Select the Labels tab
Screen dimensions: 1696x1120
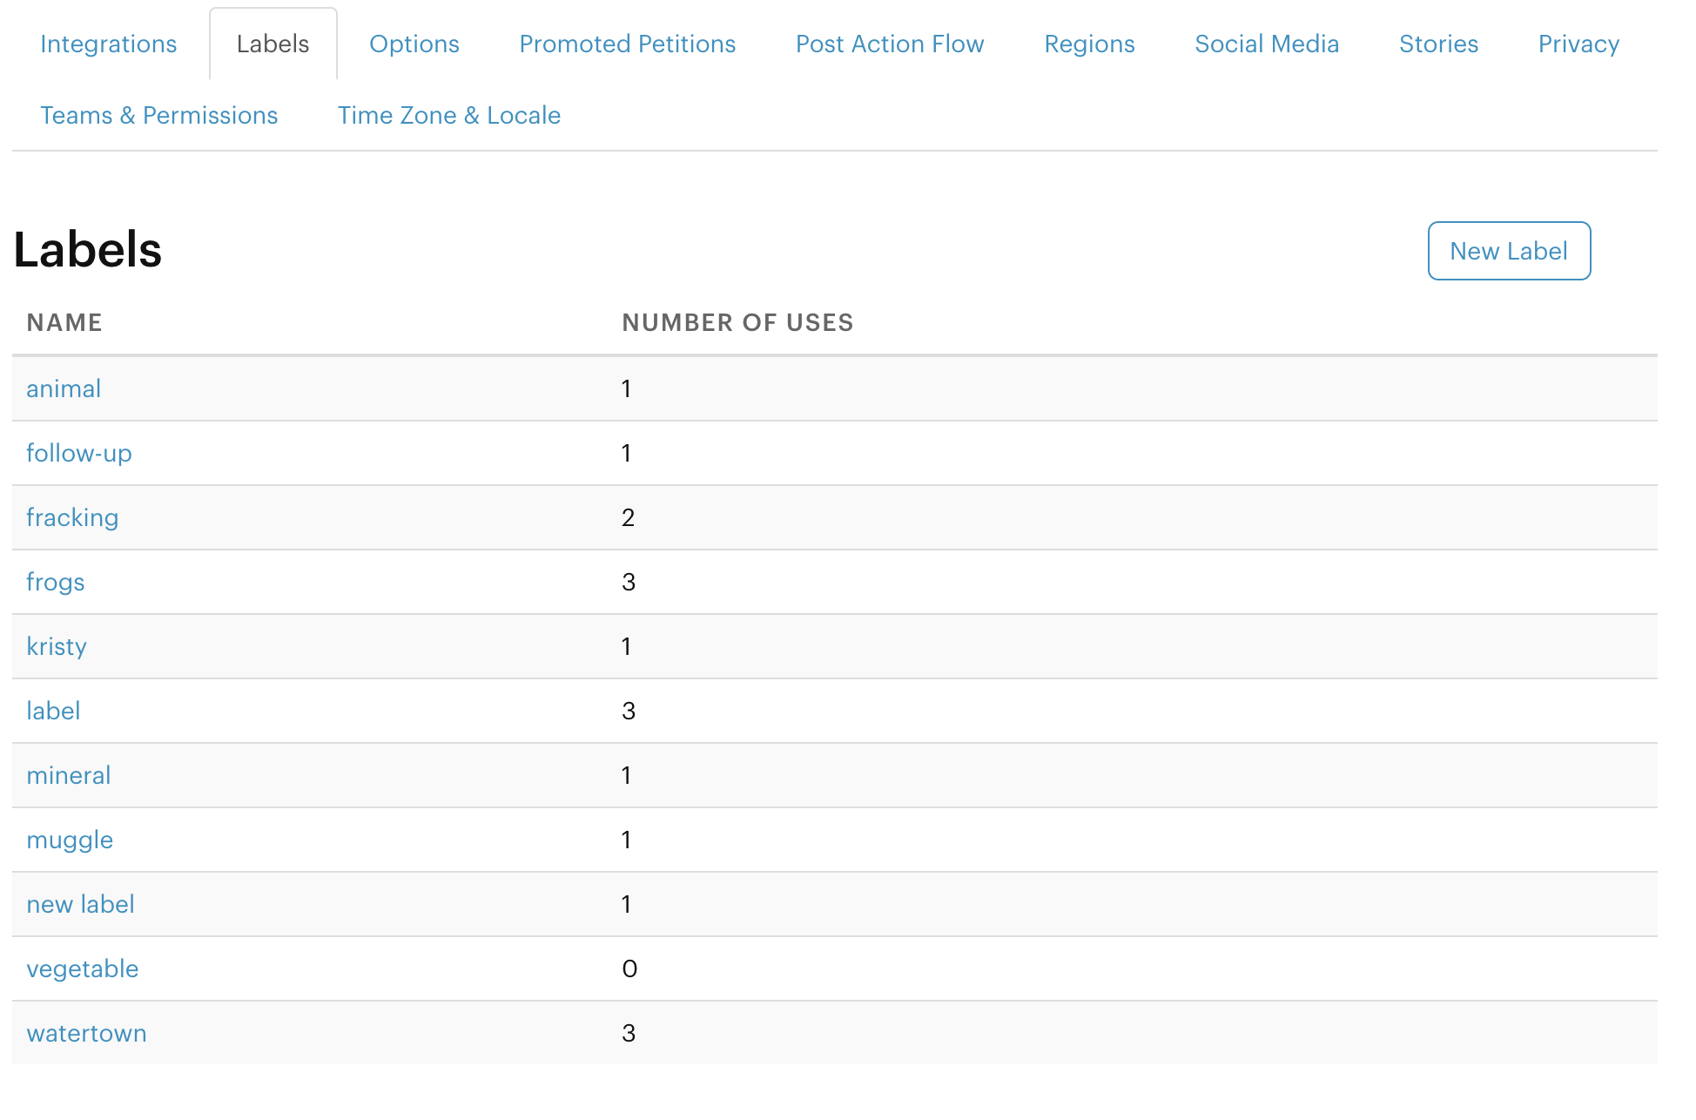point(273,44)
